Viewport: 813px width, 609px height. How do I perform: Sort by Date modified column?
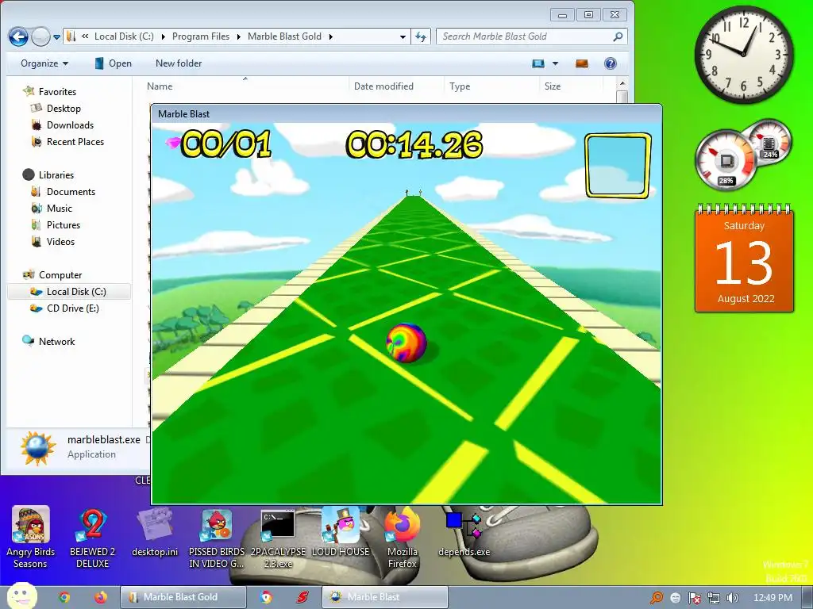[396, 86]
